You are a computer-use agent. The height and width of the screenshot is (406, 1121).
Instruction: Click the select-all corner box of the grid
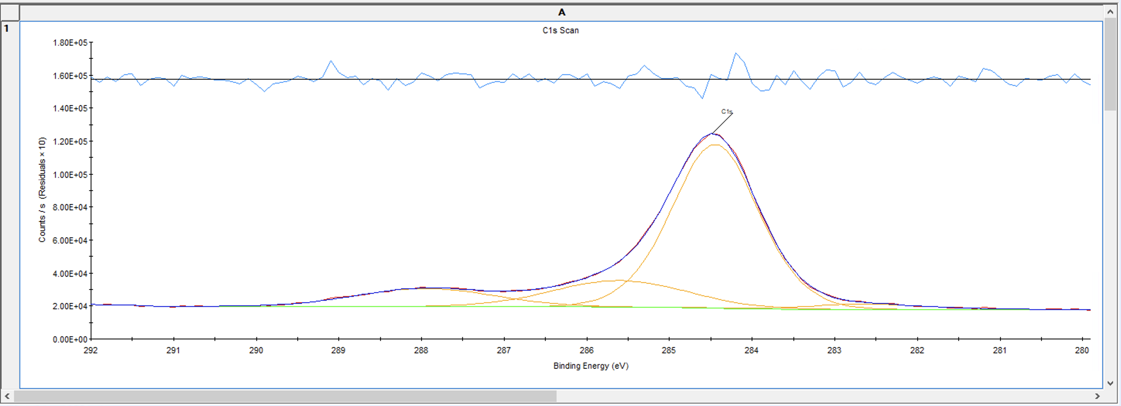tap(10, 12)
